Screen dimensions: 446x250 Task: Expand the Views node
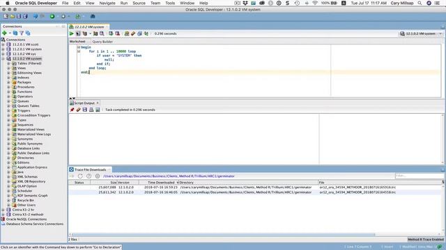click(8, 68)
